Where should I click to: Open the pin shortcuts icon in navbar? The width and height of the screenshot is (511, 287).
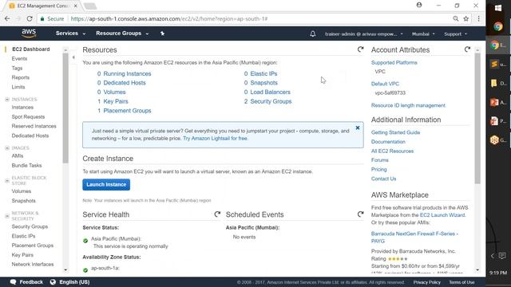(x=162, y=33)
